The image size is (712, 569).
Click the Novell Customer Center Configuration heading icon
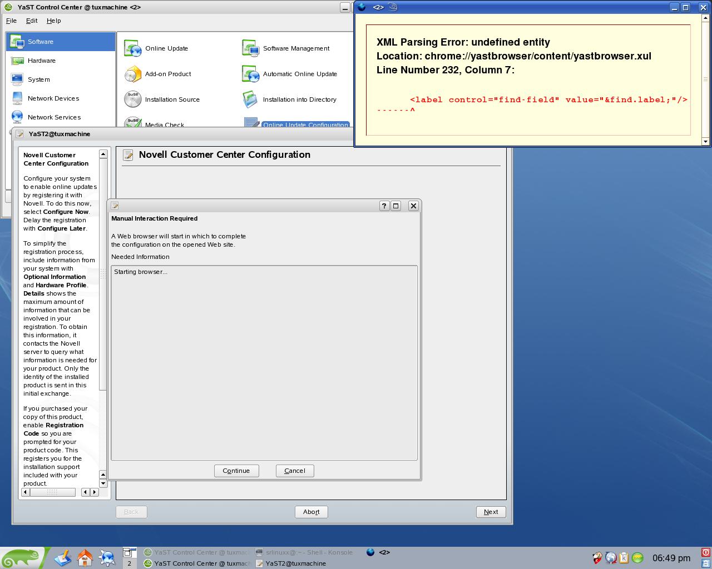coord(128,155)
